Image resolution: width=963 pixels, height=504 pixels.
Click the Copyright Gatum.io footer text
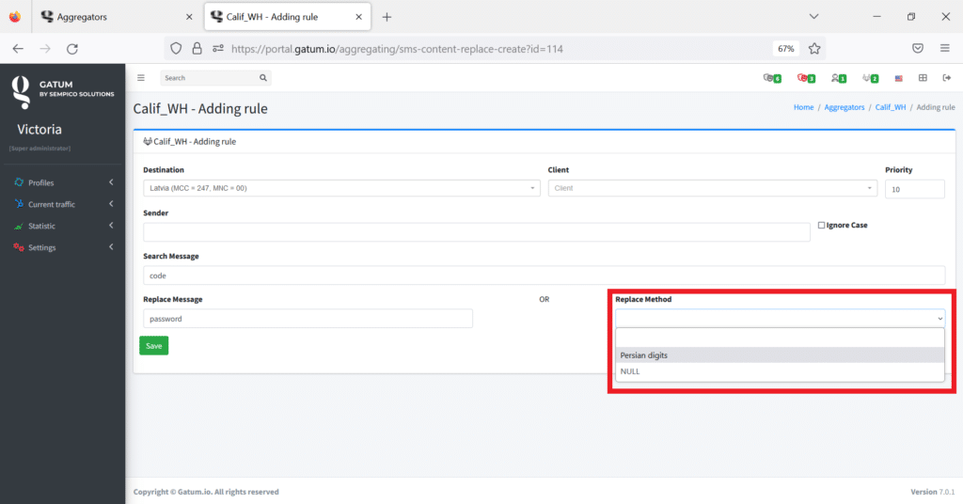206,492
